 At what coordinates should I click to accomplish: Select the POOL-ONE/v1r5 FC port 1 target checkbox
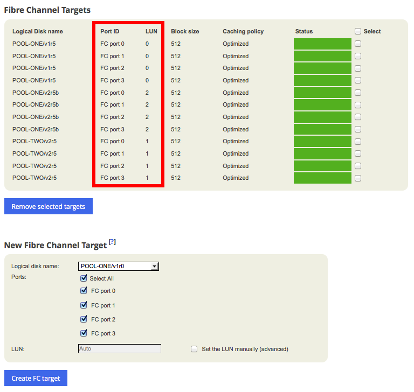pyautogui.click(x=358, y=56)
